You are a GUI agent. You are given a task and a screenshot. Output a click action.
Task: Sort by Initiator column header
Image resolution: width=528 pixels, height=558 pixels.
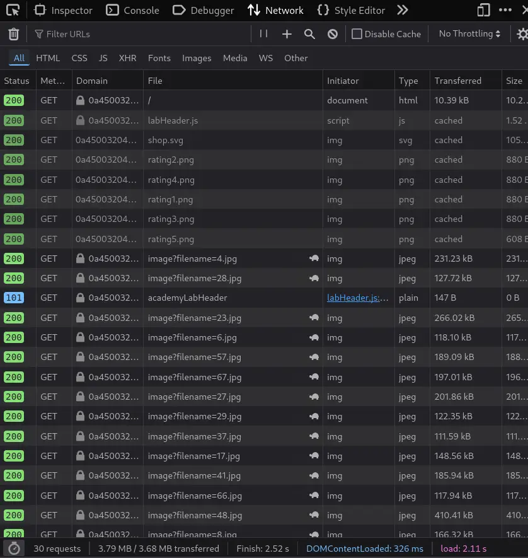[x=359, y=81]
